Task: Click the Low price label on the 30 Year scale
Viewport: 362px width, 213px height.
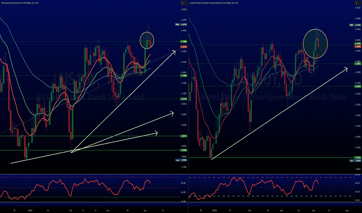Action: [x=355, y=160]
